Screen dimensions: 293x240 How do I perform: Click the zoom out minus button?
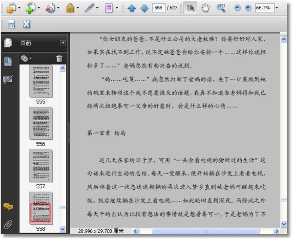(237, 8)
